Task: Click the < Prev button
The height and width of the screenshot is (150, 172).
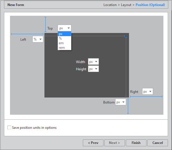Action: click(x=93, y=143)
